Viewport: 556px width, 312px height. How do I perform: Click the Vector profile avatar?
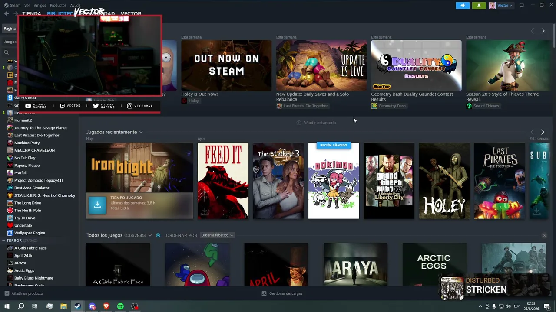(492, 5)
